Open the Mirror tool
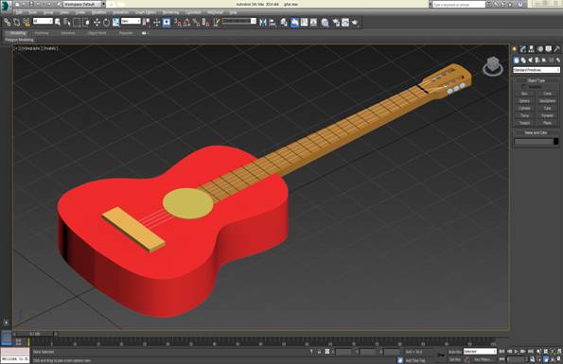The image size is (563, 364). (263, 23)
